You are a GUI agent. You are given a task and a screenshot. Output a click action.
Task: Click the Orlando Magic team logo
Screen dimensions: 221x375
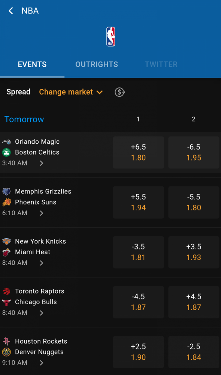(x=6, y=142)
